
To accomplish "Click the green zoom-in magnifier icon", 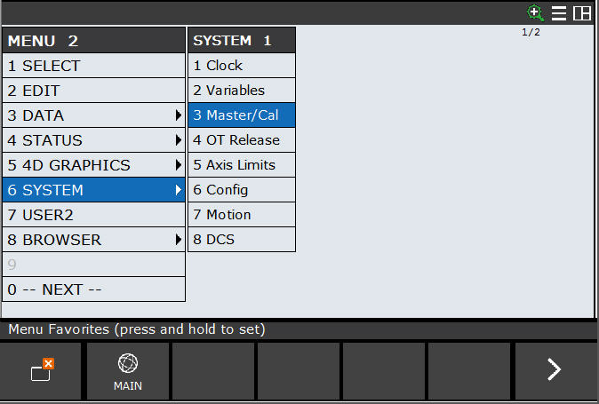I will point(535,12).
